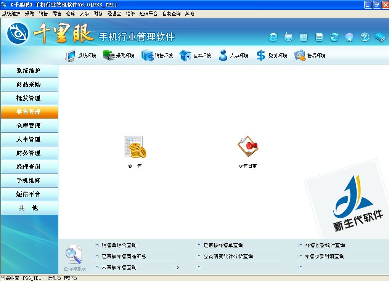Select 手机维修 in the sidebar

[x=29, y=181]
